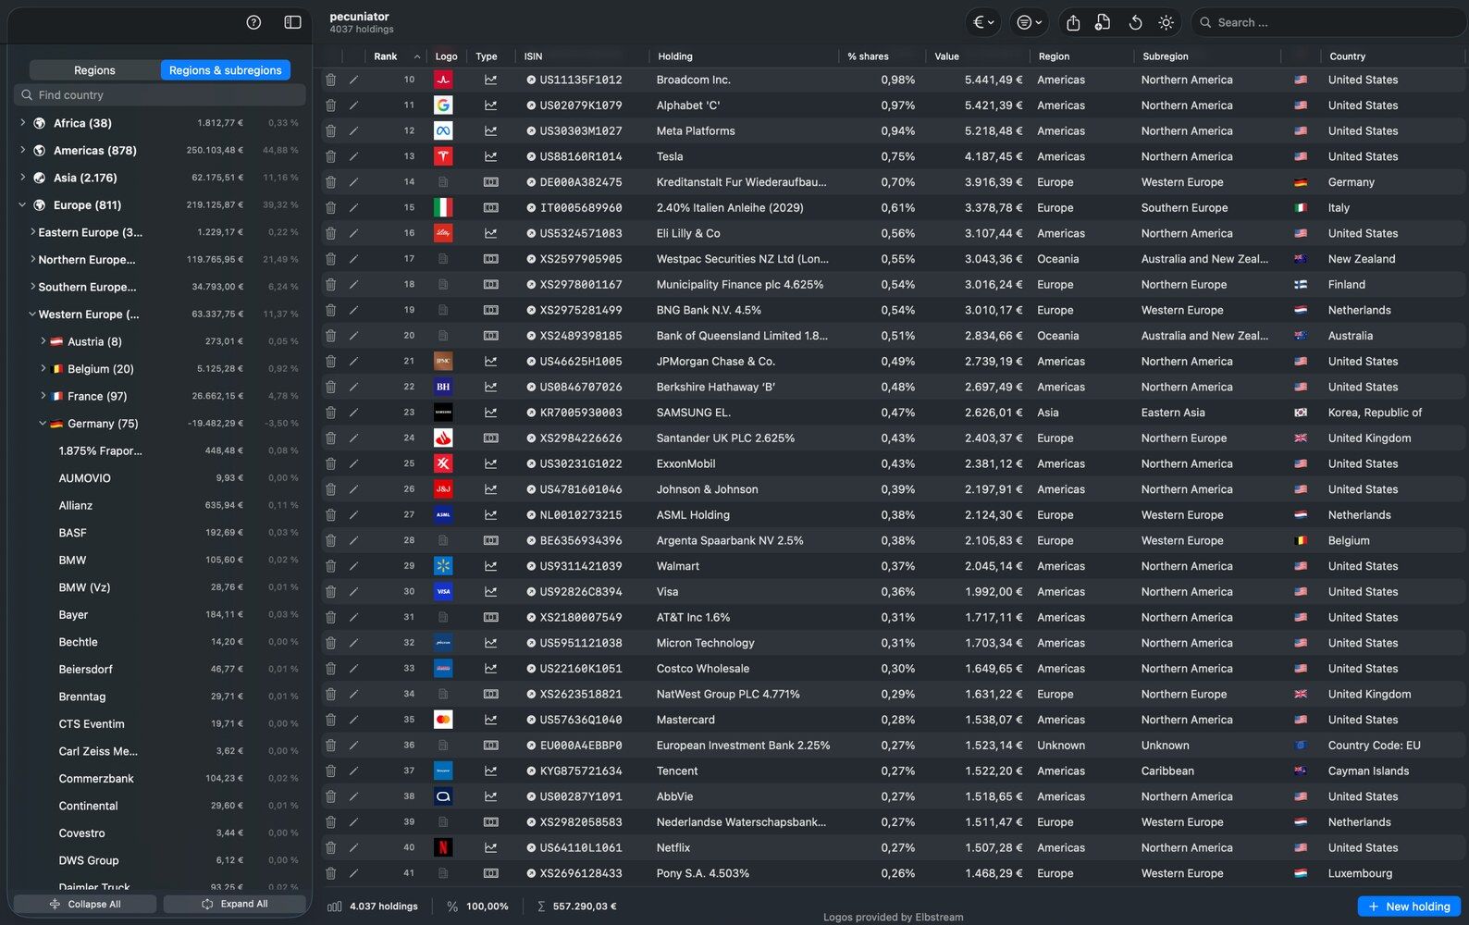This screenshot has height=925, width=1469.
Task: Toggle the sidebar panel icon
Action: pyautogui.click(x=292, y=22)
